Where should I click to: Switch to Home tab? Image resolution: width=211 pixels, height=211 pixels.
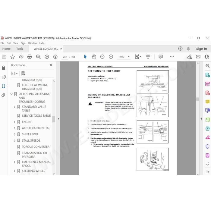pyautogui.click(x=6, y=49)
